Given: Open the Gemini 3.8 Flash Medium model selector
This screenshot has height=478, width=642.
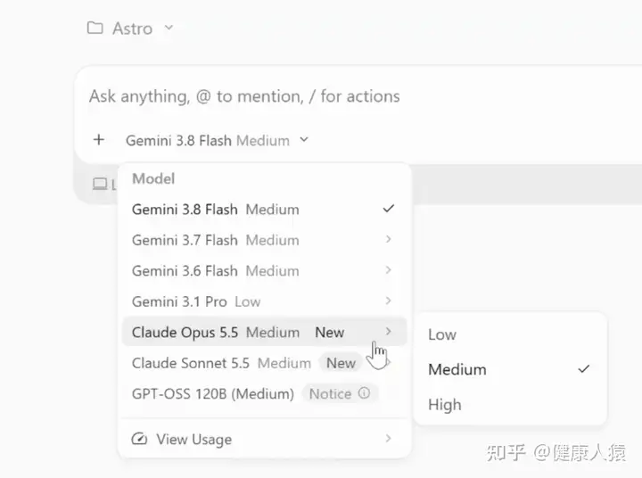Looking at the screenshot, I should pos(217,141).
